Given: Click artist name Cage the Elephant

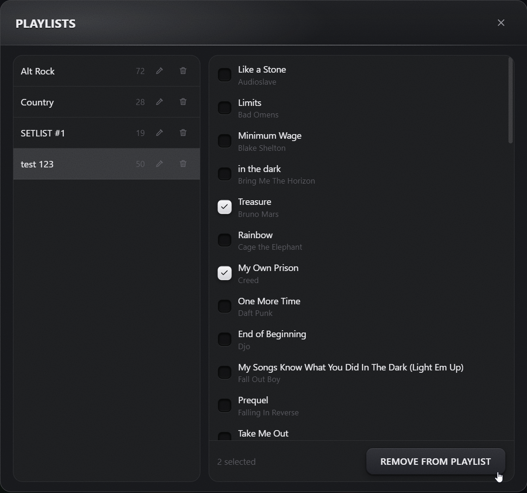Looking at the screenshot, I should [270, 247].
